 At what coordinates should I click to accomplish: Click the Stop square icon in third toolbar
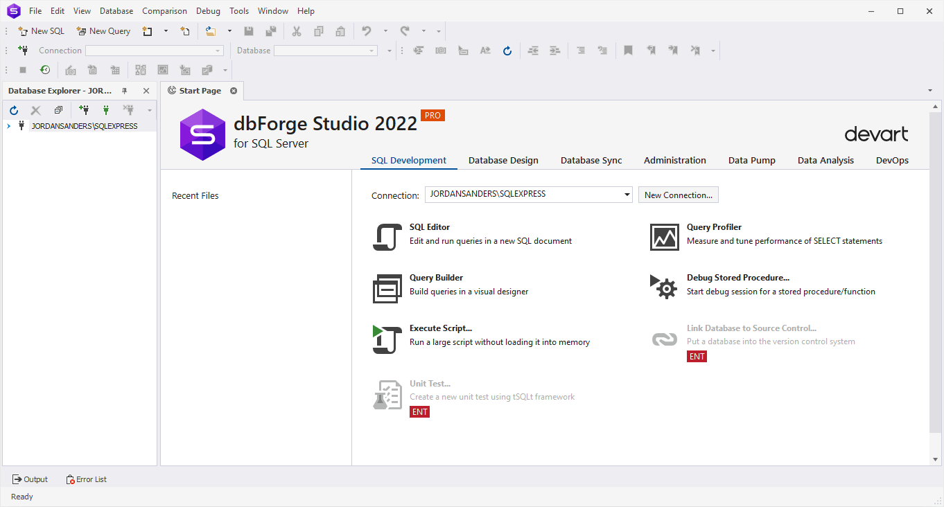pos(23,69)
